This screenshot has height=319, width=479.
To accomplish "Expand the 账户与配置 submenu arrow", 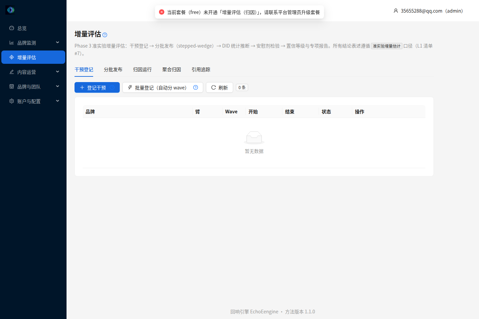I will 58,101.
